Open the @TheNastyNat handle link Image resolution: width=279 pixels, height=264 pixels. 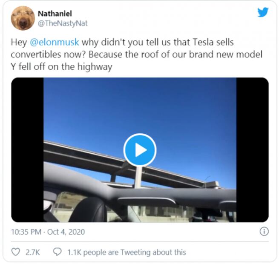63,23
